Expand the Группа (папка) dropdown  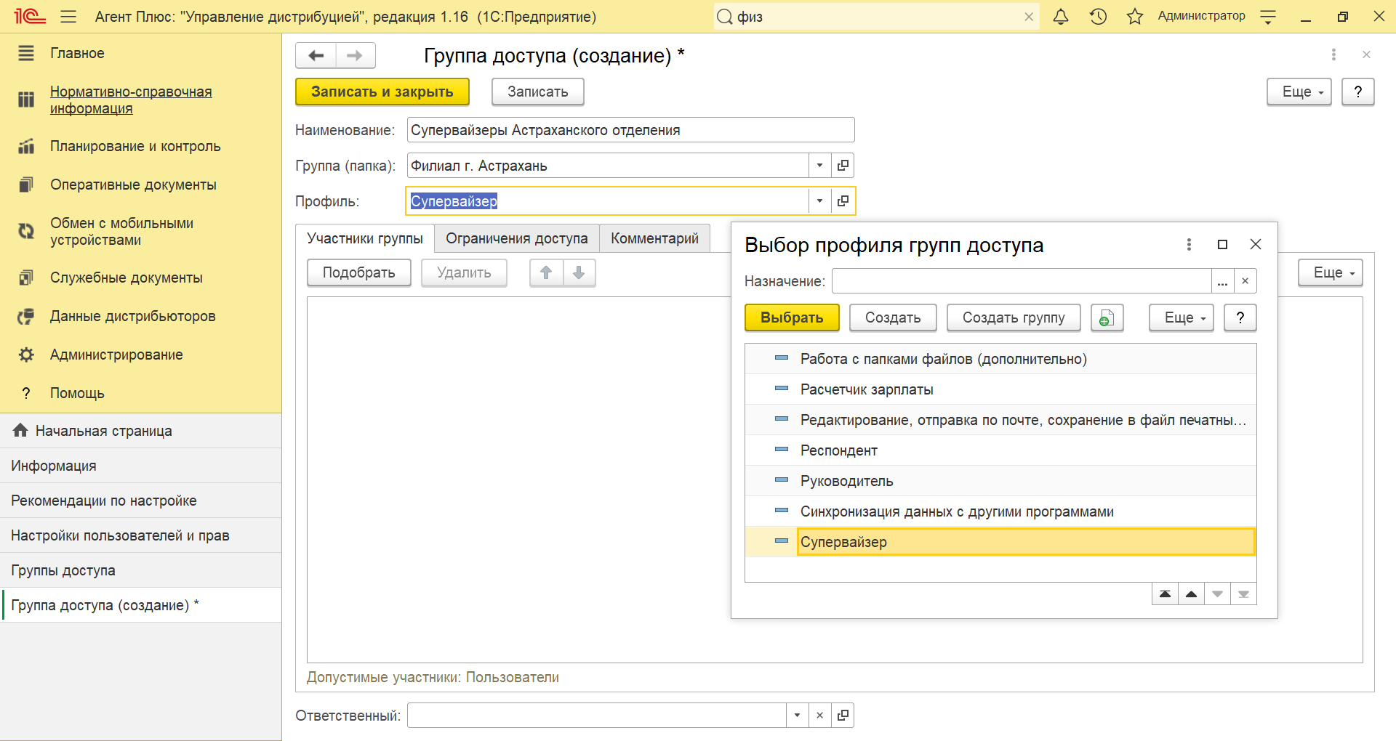click(x=819, y=166)
